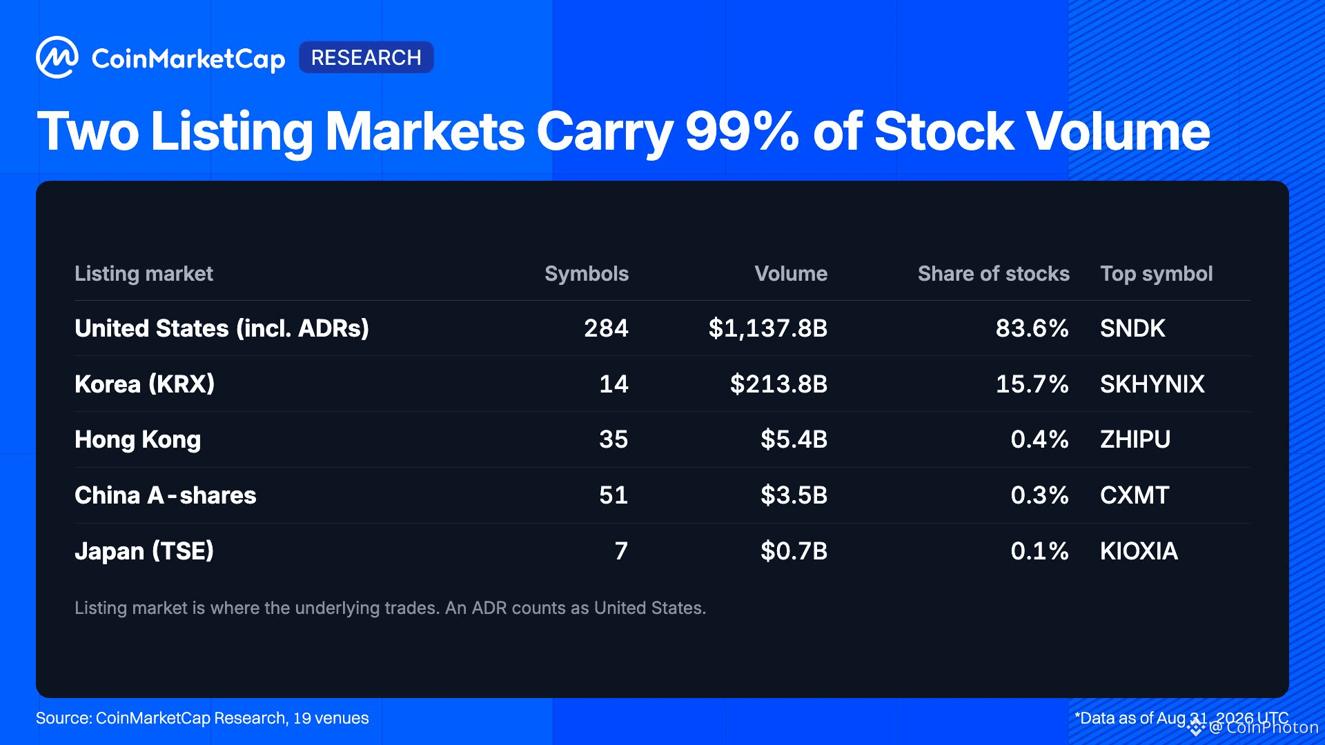The image size is (1325, 745).
Task: Click the CoinMarketCap logo icon
Action: point(57,57)
